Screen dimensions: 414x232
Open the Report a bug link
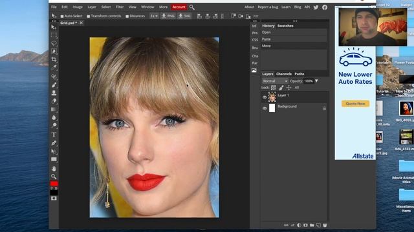268,7
